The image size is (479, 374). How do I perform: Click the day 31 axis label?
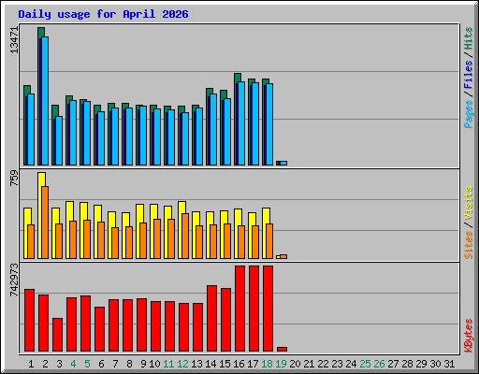tap(449, 364)
